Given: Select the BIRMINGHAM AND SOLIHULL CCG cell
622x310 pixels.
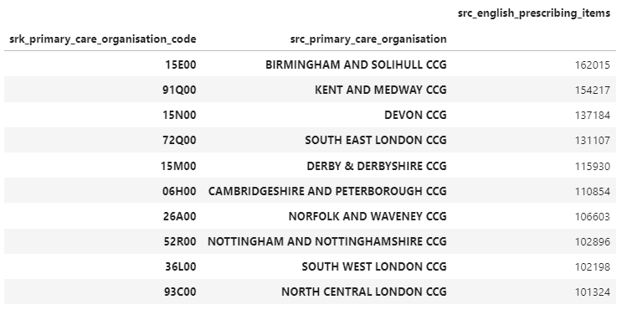Looking at the screenshot, I should (356, 65).
